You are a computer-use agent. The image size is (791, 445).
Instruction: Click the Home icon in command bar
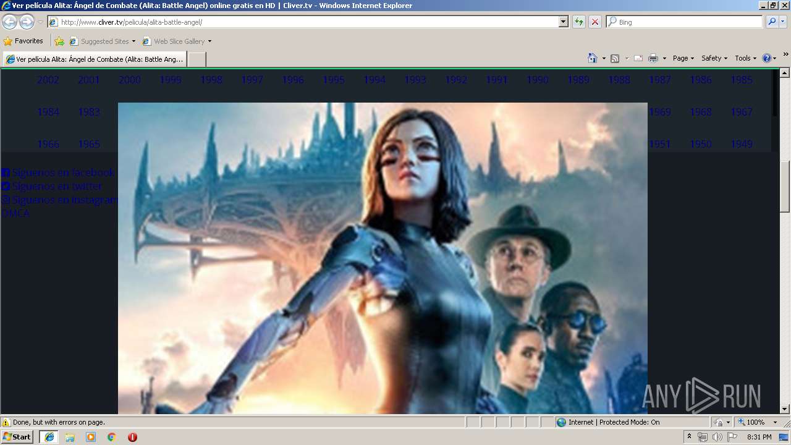(x=592, y=58)
